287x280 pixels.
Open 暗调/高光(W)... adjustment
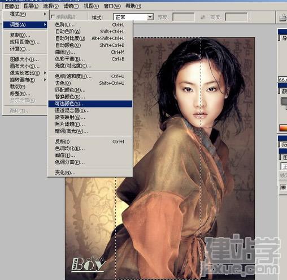pyautogui.click(x=90, y=131)
